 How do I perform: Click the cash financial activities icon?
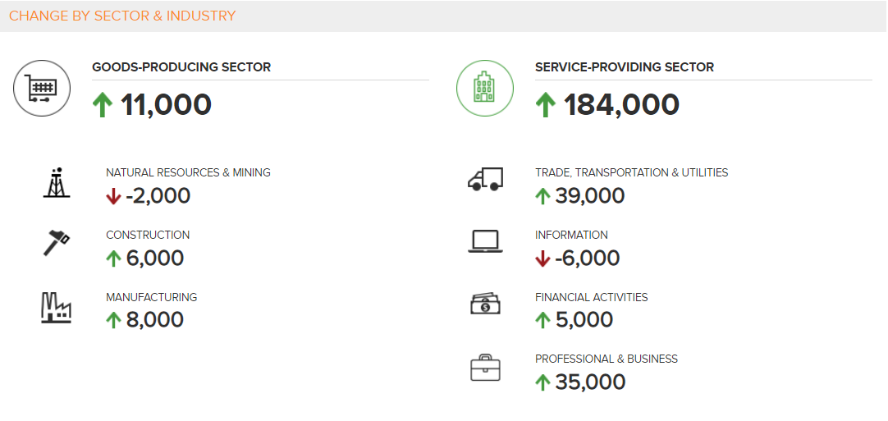coord(485,304)
